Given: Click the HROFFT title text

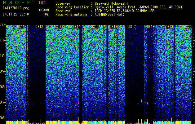Looking at the screenshot, I should 19,2.
